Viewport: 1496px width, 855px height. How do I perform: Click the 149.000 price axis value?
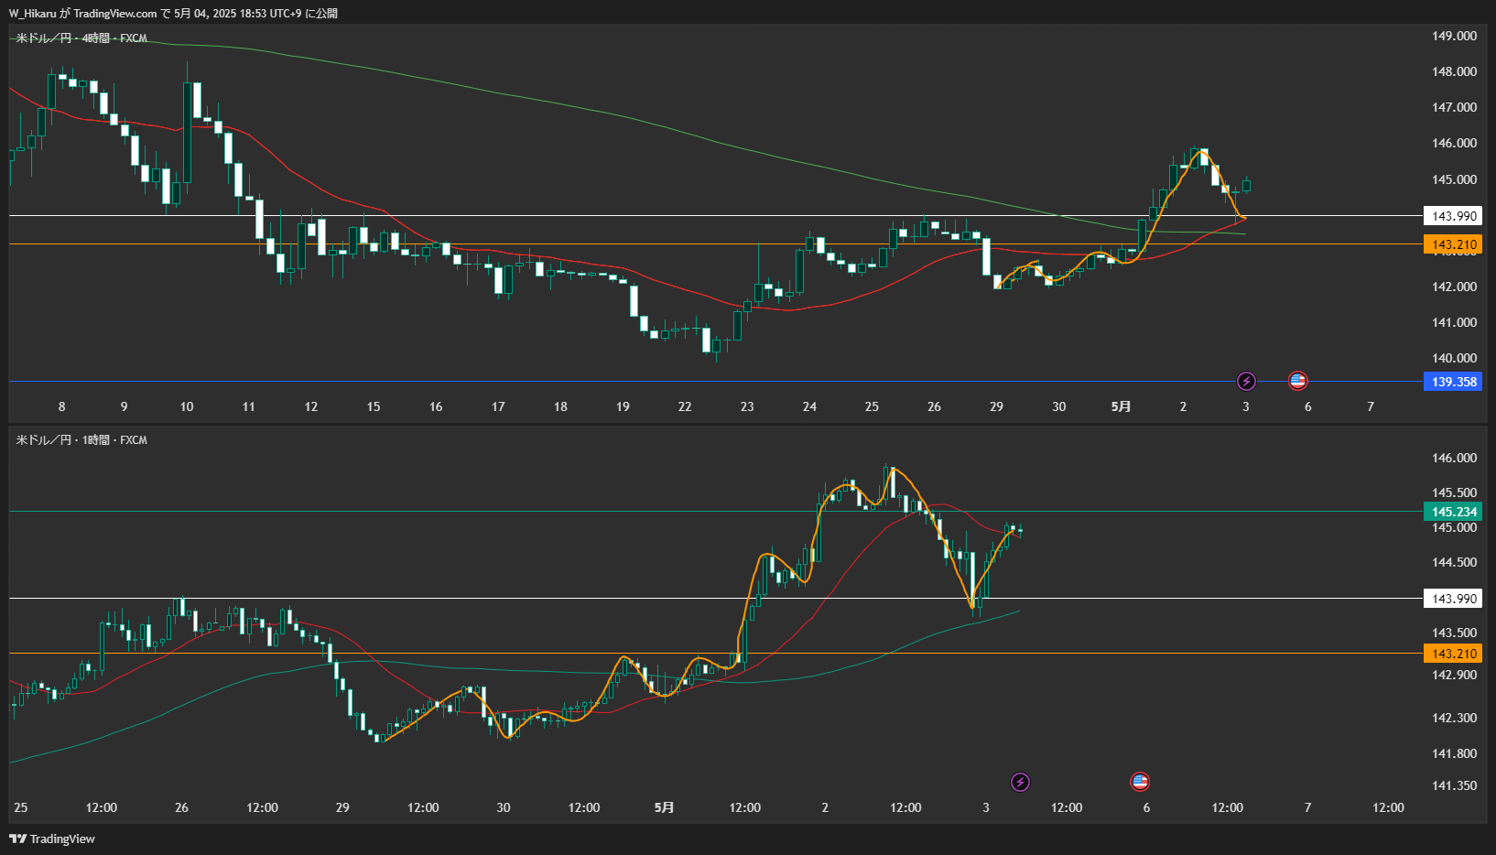pos(1454,36)
